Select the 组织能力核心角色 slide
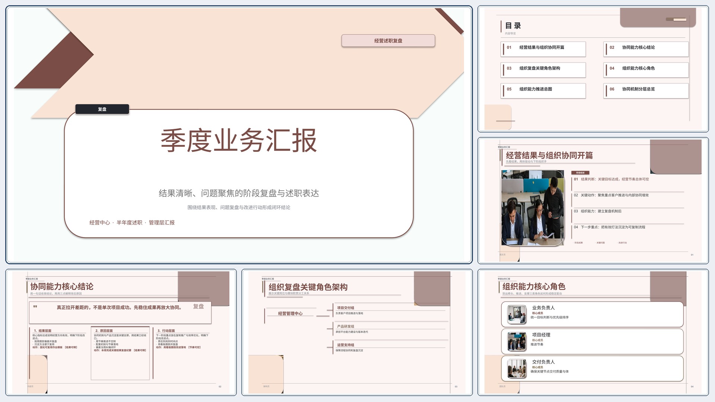The height and width of the screenshot is (402, 715). (x=593, y=332)
